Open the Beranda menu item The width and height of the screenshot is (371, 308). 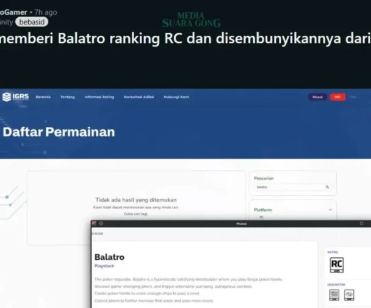pos(43,97)
